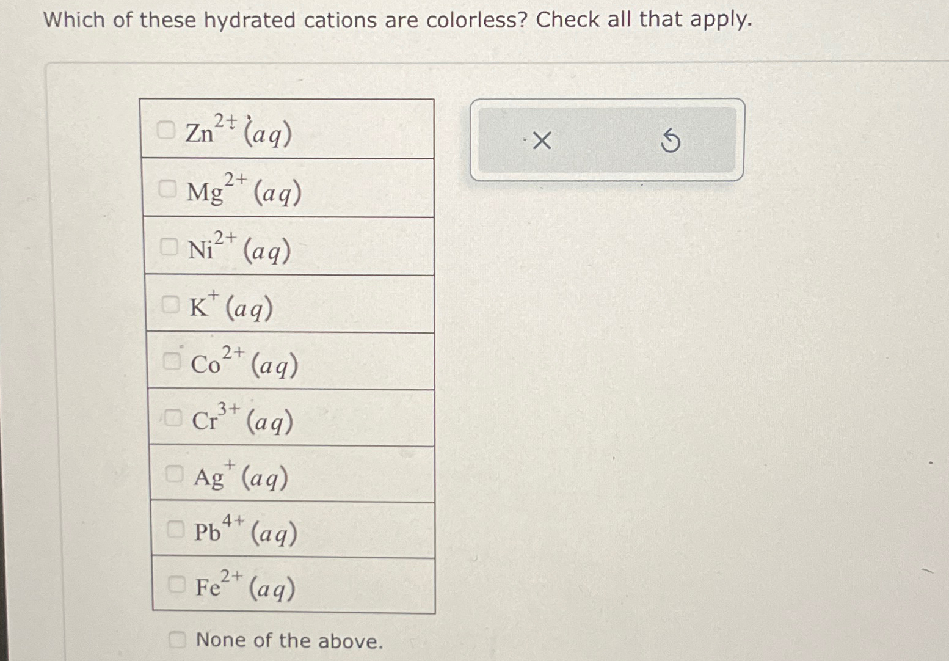
Task: Click the Cr3+ (aq) row label
Action: tap(241, 420)
